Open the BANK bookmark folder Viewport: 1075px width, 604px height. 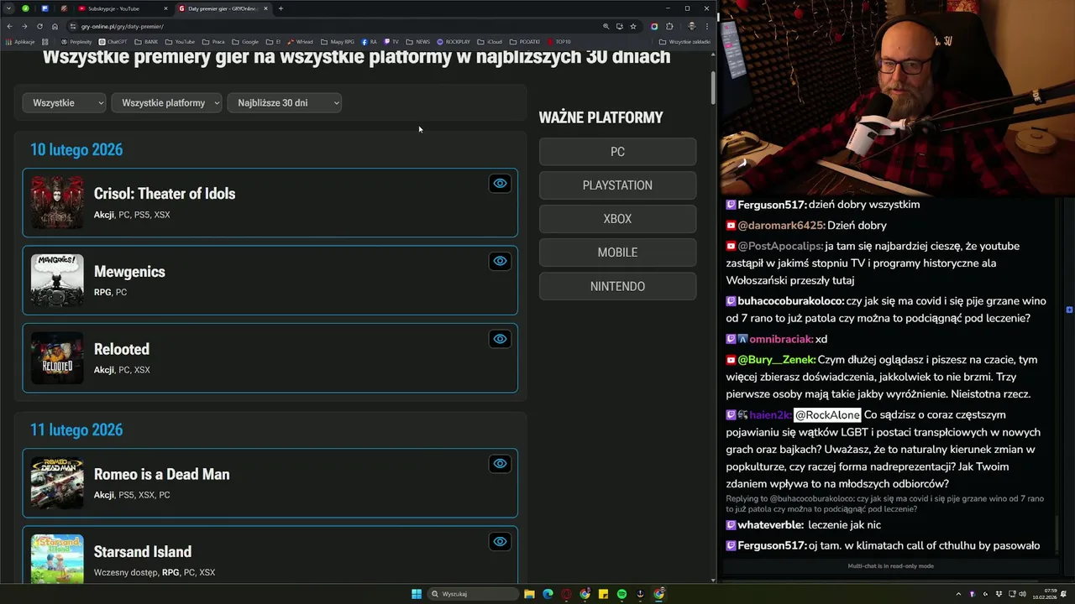(x=146, y=41)
